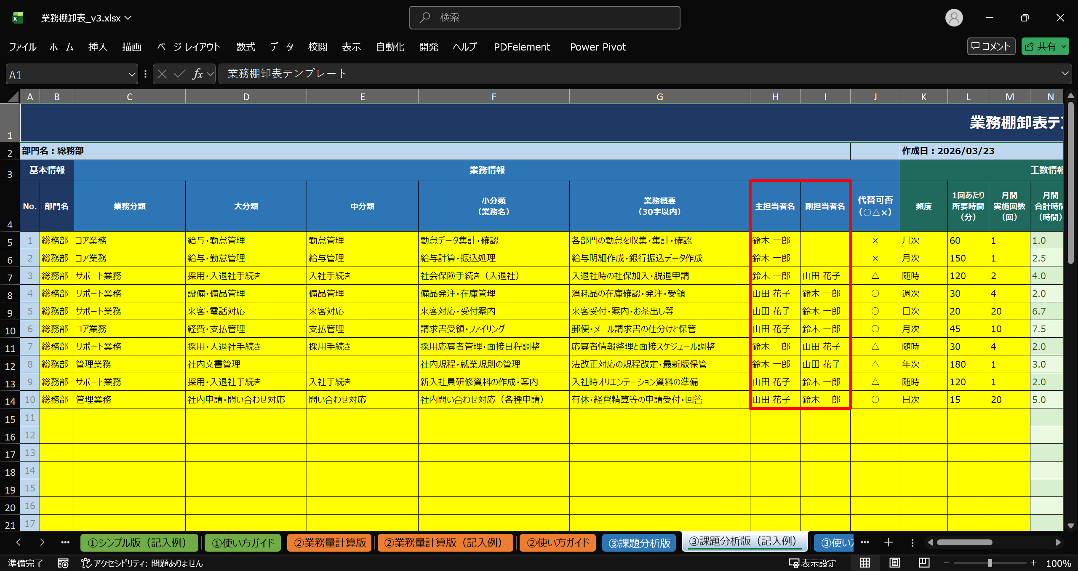Image resolution: width=1078 pixels, height=571 pixels.
Task: Click the Enter checkmark in formula bar
Action: (180, 74)
